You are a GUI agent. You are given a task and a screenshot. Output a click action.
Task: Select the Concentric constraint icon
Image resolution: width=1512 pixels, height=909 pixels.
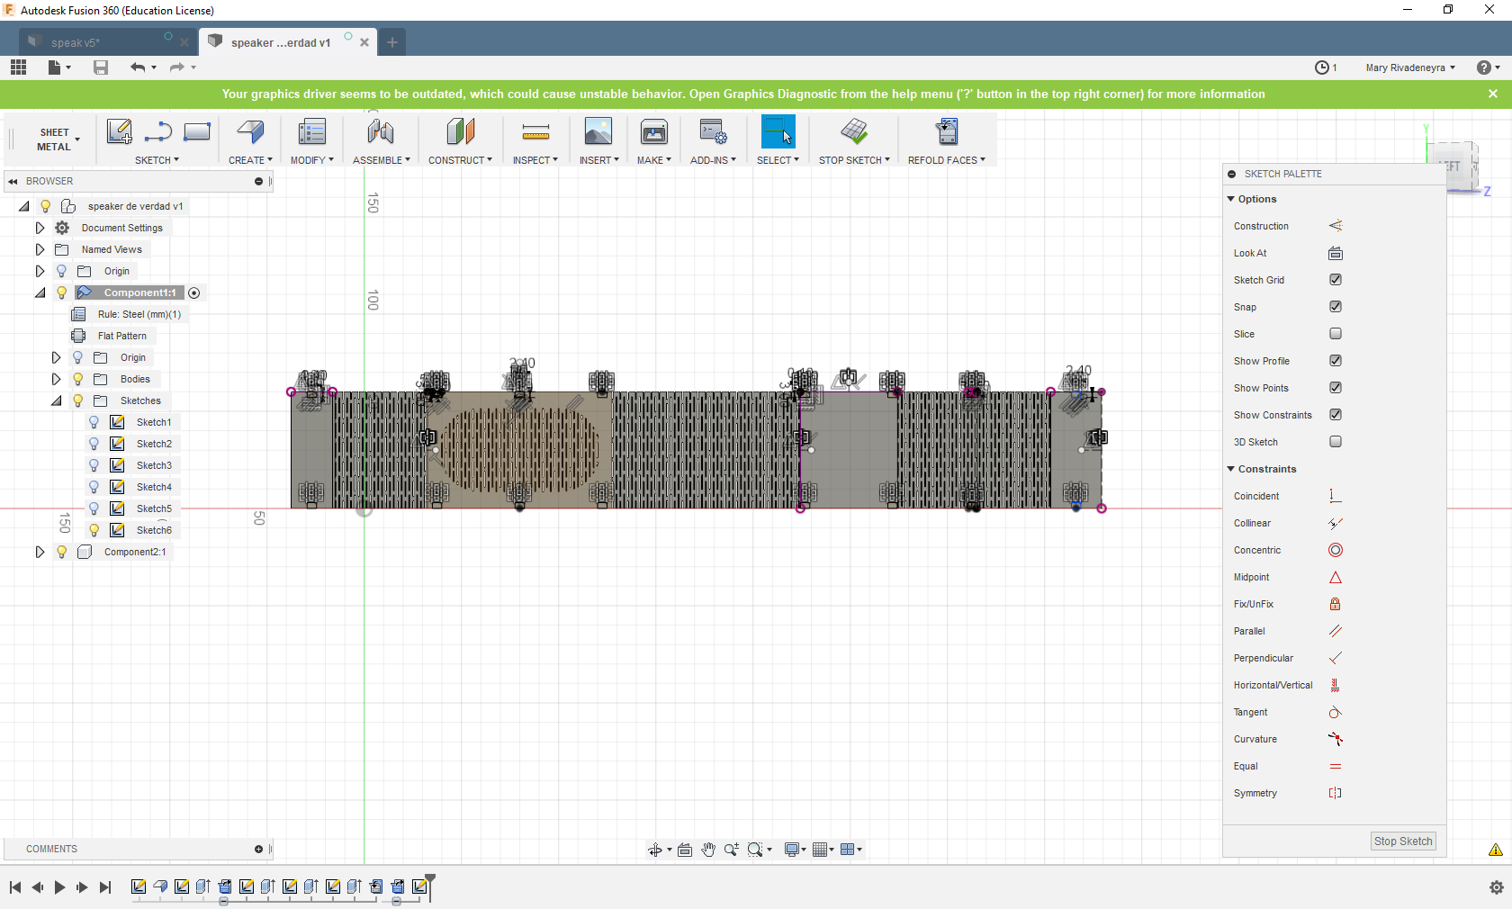click(x=1335, y=550)
